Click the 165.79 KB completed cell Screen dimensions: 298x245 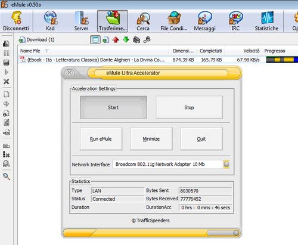pyautogui.click(x=212, y=60)
